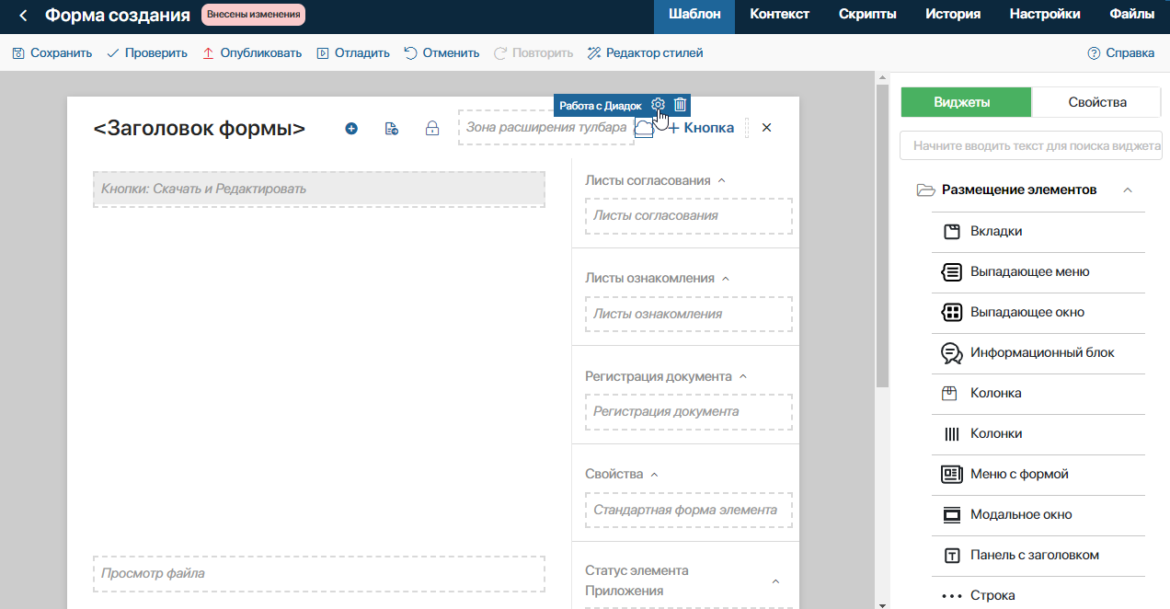Screen dimensions: 1170x609
Task: Click the Отменить undo button
Action: (442, 53)
